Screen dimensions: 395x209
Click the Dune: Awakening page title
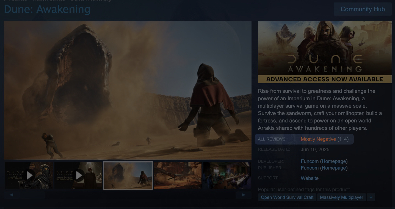[x=47, y=9]
